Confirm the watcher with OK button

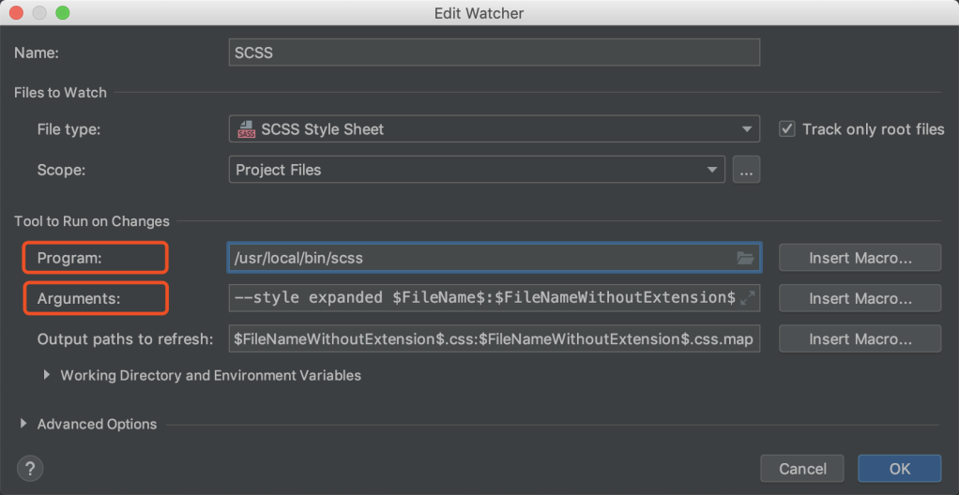point(899,468)
